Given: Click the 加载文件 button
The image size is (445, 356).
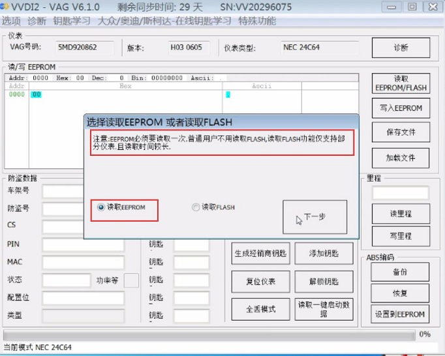Looking at the screenshot, I should click(x=401, y=157).
